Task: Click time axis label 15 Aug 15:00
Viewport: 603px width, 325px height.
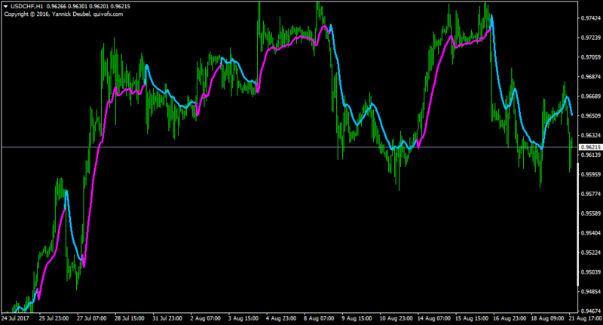Action: click(472, 318)
